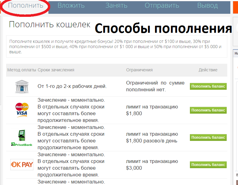Click the Пополнить кошелек heading

[50, 25]
